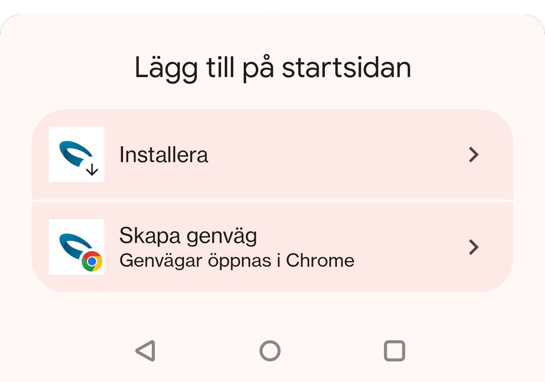Select the Installera label text
Screen dimensions: 545x382
click(163, 154)
